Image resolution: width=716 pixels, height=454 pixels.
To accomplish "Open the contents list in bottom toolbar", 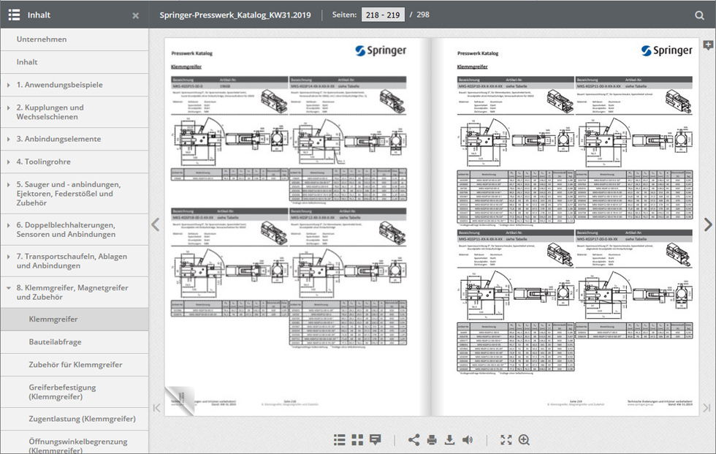I will coord(339,440).
